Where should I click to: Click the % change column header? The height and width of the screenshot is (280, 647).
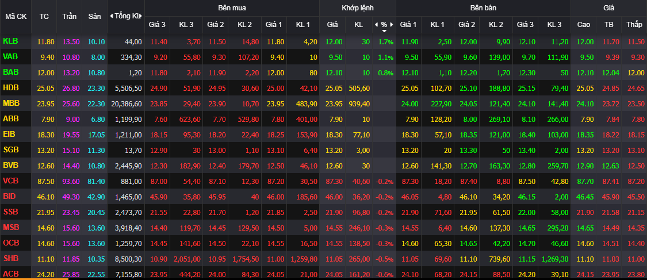tap(384, 25)
